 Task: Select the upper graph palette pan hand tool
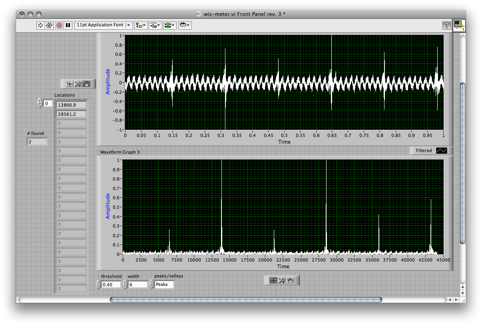click(86, 84)
